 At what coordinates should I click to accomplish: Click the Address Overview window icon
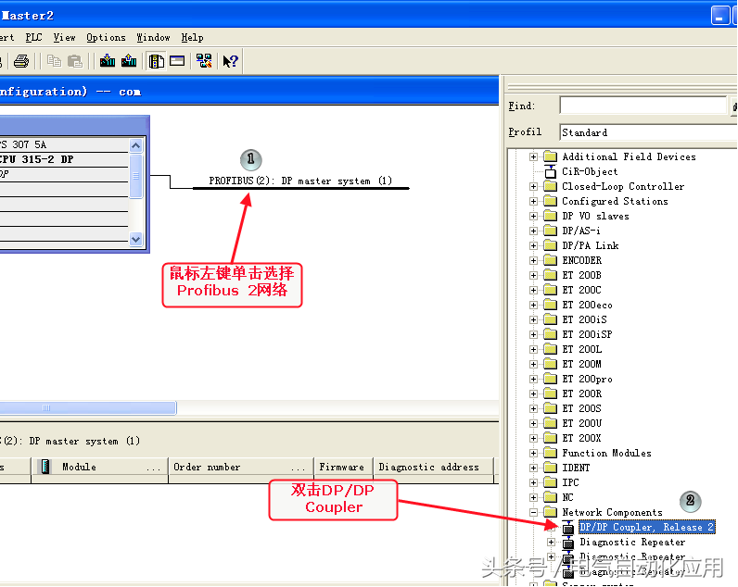point(177,61)
